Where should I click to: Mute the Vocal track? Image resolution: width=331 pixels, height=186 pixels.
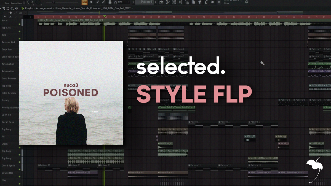click(x=20, y=24)
